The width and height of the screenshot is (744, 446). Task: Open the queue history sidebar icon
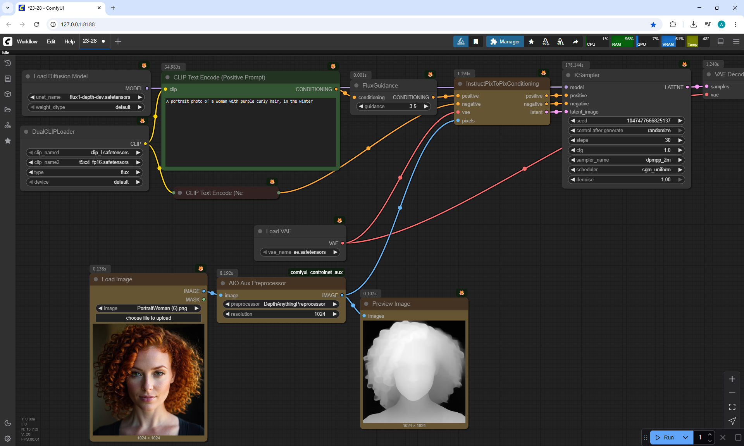click(8, 63)
